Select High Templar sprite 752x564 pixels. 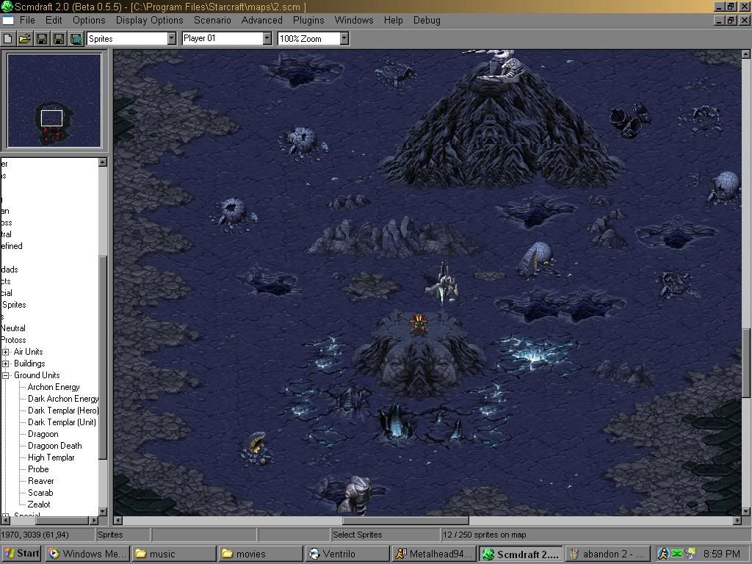[51, 458]
